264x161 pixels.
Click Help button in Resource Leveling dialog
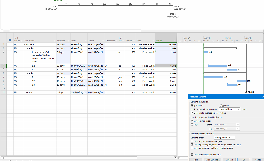point(196,160)
